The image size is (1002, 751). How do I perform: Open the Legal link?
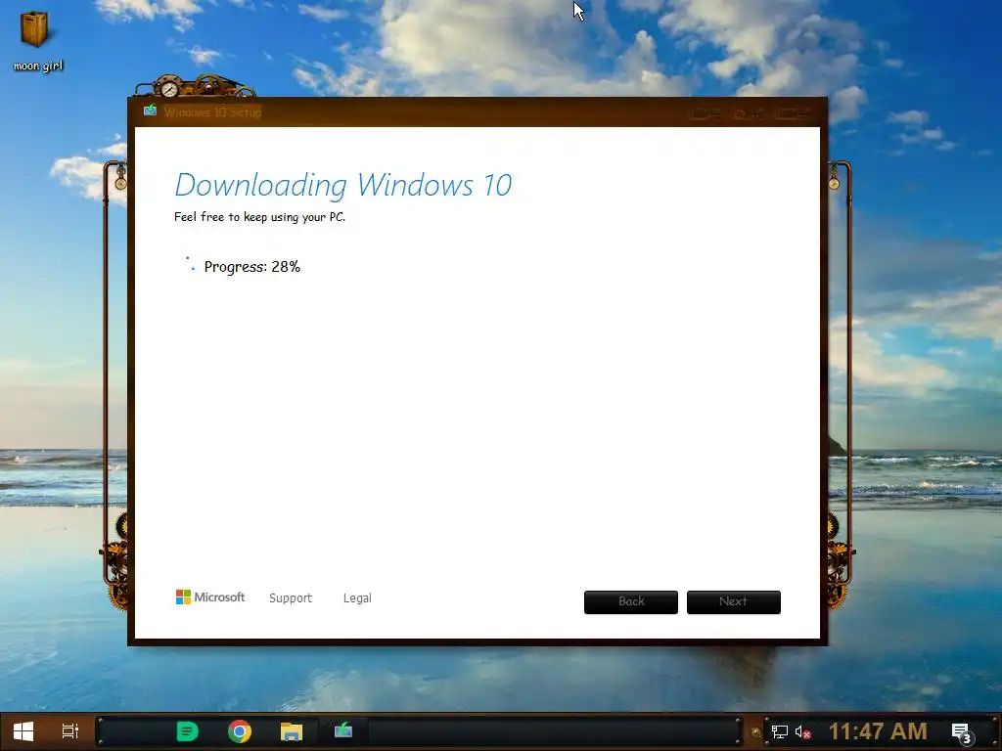(357, 598)
